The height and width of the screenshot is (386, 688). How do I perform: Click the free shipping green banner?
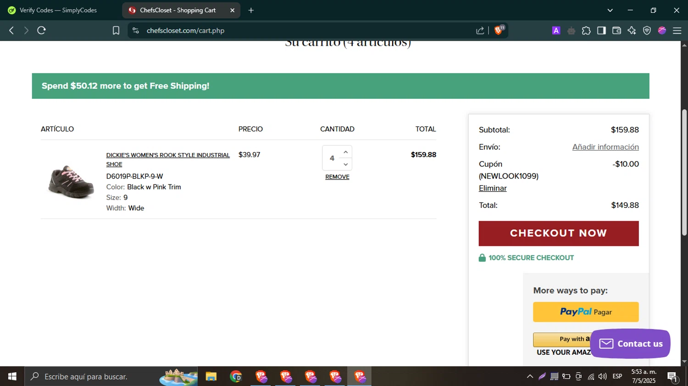(x=340, y=86)
